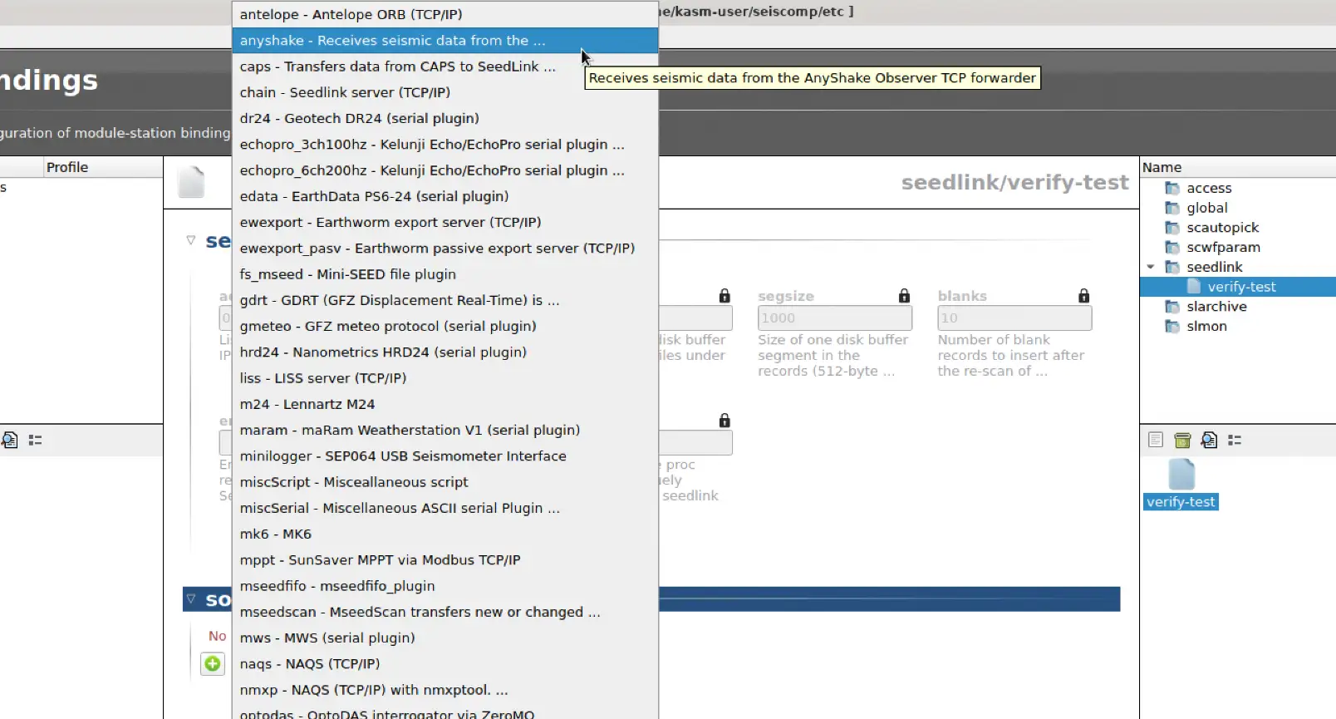Collapse the seedlink tree node arrow

click(1151, 267)
